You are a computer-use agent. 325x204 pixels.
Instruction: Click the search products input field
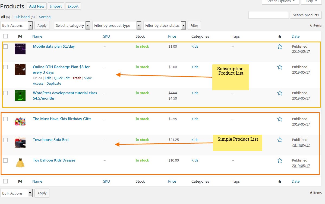click(x=269, y=15)
